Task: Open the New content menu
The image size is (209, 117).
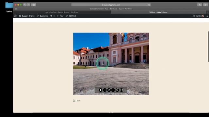Action: click(60, 16)
